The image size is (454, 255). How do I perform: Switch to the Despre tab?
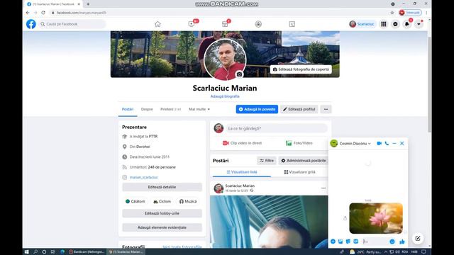click(147, 109)
